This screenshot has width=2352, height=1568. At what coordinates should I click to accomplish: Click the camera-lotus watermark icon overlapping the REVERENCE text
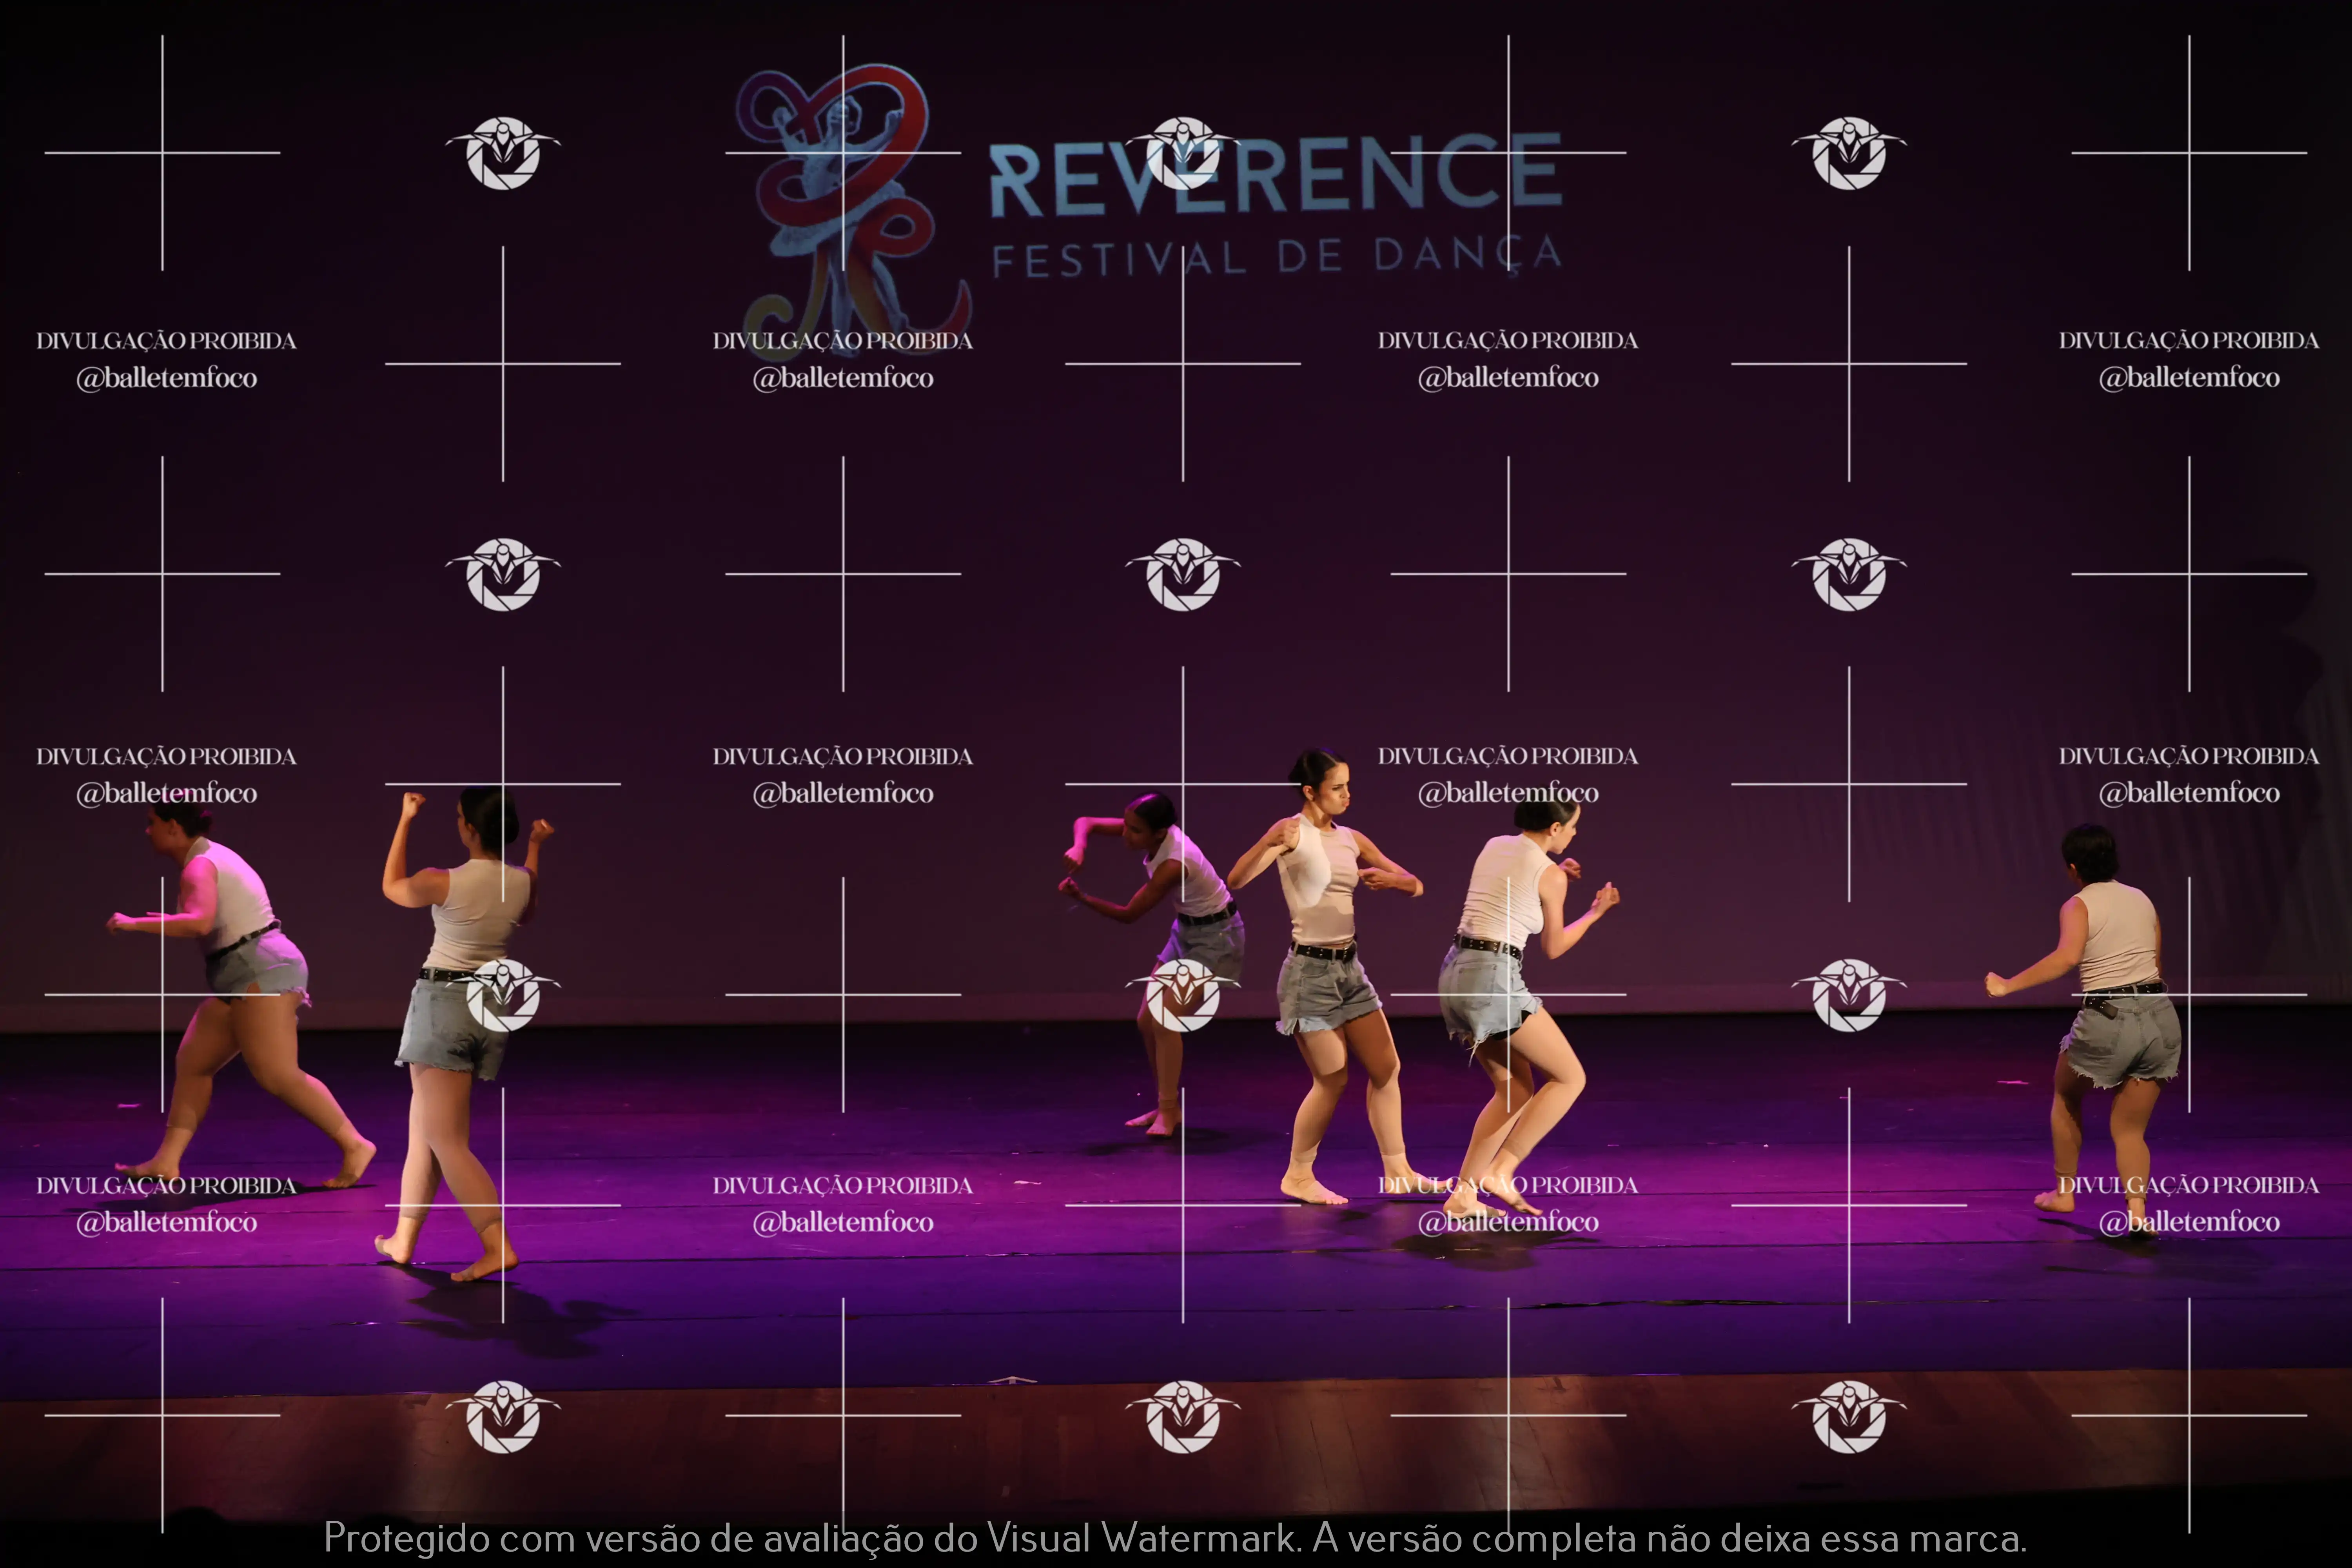click(1183, 153)
